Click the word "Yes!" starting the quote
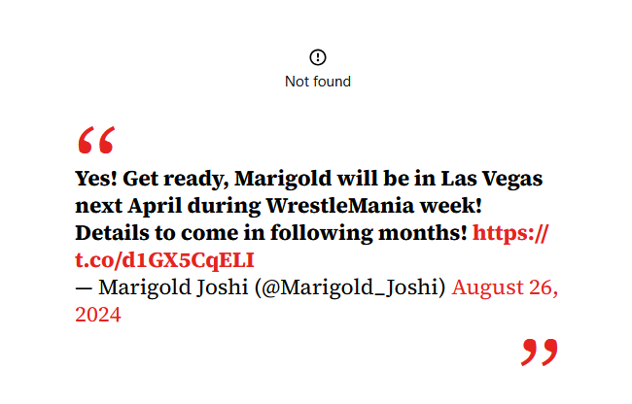Image resolution: width=632 pixels, height=404 pixels. [x=96, y=179]
